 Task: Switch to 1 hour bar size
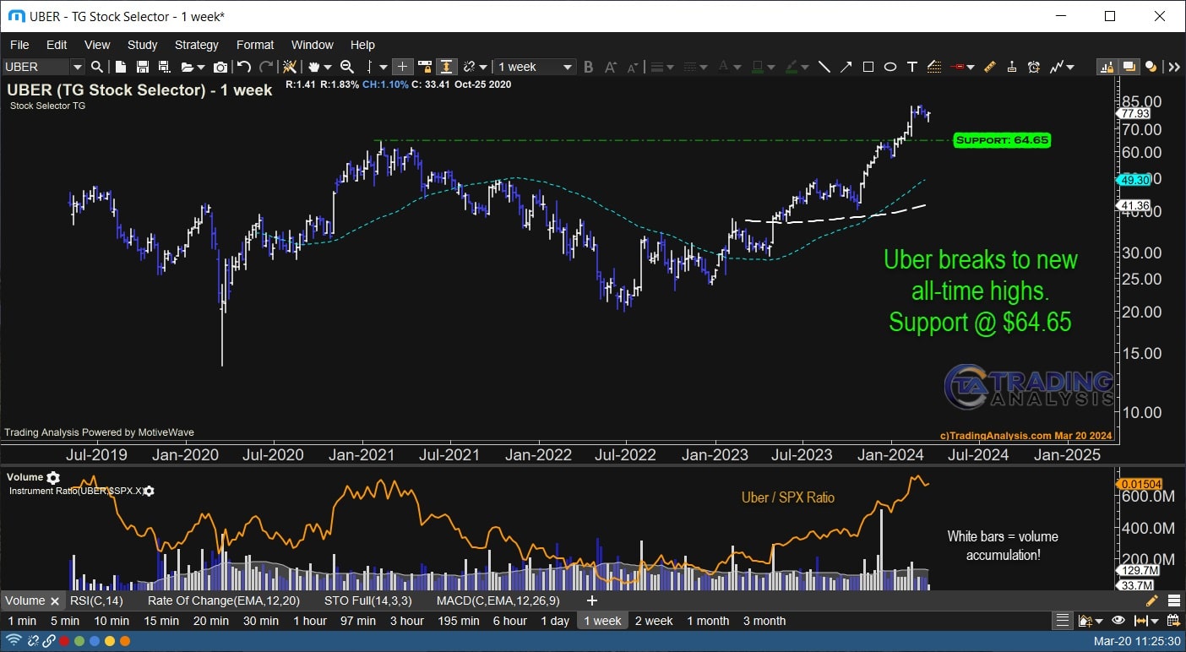tap(310, 621)
